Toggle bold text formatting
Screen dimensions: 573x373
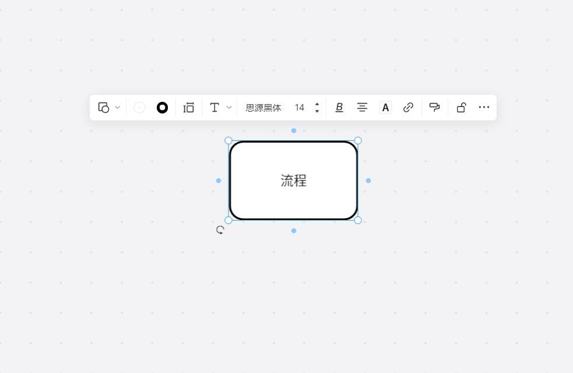pyautogui.click(x=339, y=107)
